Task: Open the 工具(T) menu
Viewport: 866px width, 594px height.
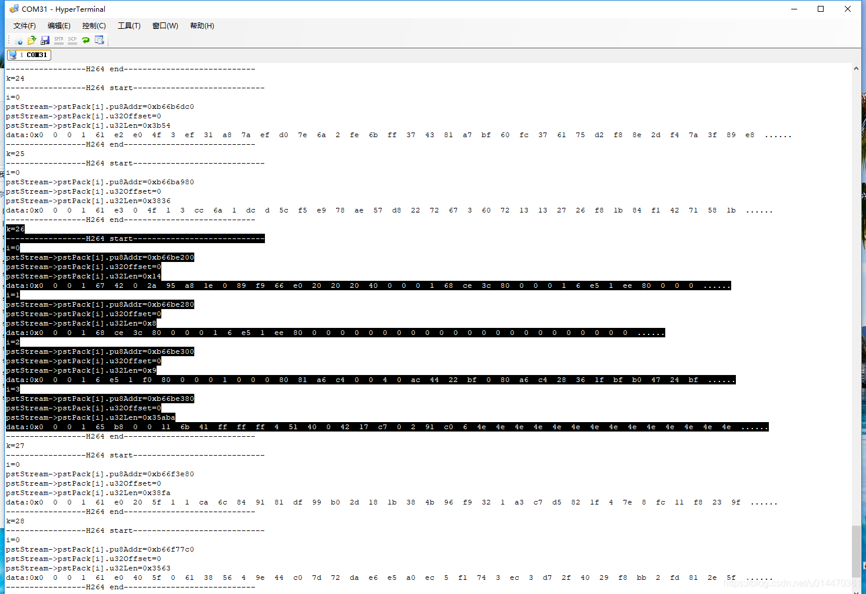Action: pos(129,26)
